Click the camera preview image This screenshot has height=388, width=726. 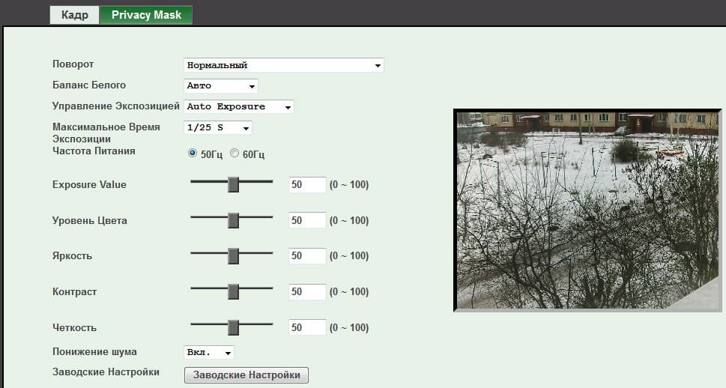pyautogui.click(x=587, y=210)
